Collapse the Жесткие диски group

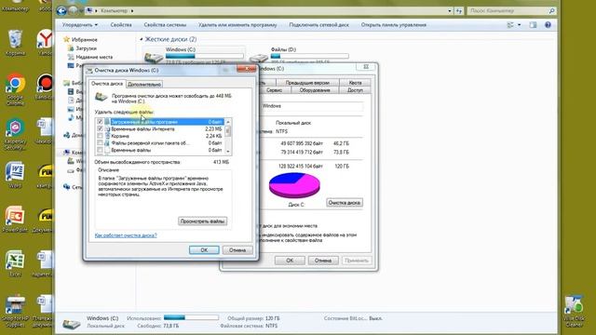(x=141, y=39)
